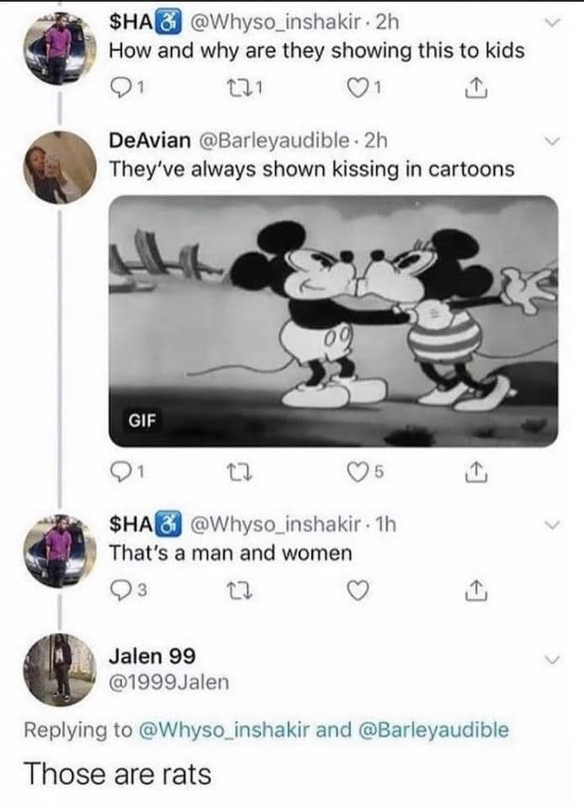Screen dimensions: 584x805
Task: Play the Mickey Mouse kissing GIF
Action: coord(337,320)
